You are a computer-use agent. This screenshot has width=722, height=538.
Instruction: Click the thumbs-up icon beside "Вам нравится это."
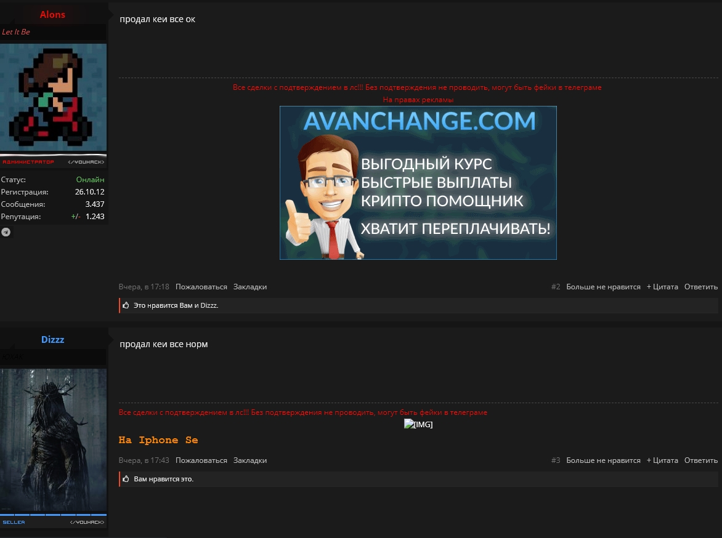click(x=126, y=479)
